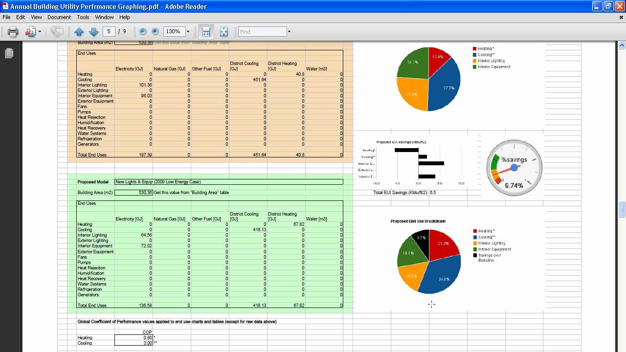Open the Email document icon
This screenshot has width=626, height=352.
pos(30,31)
